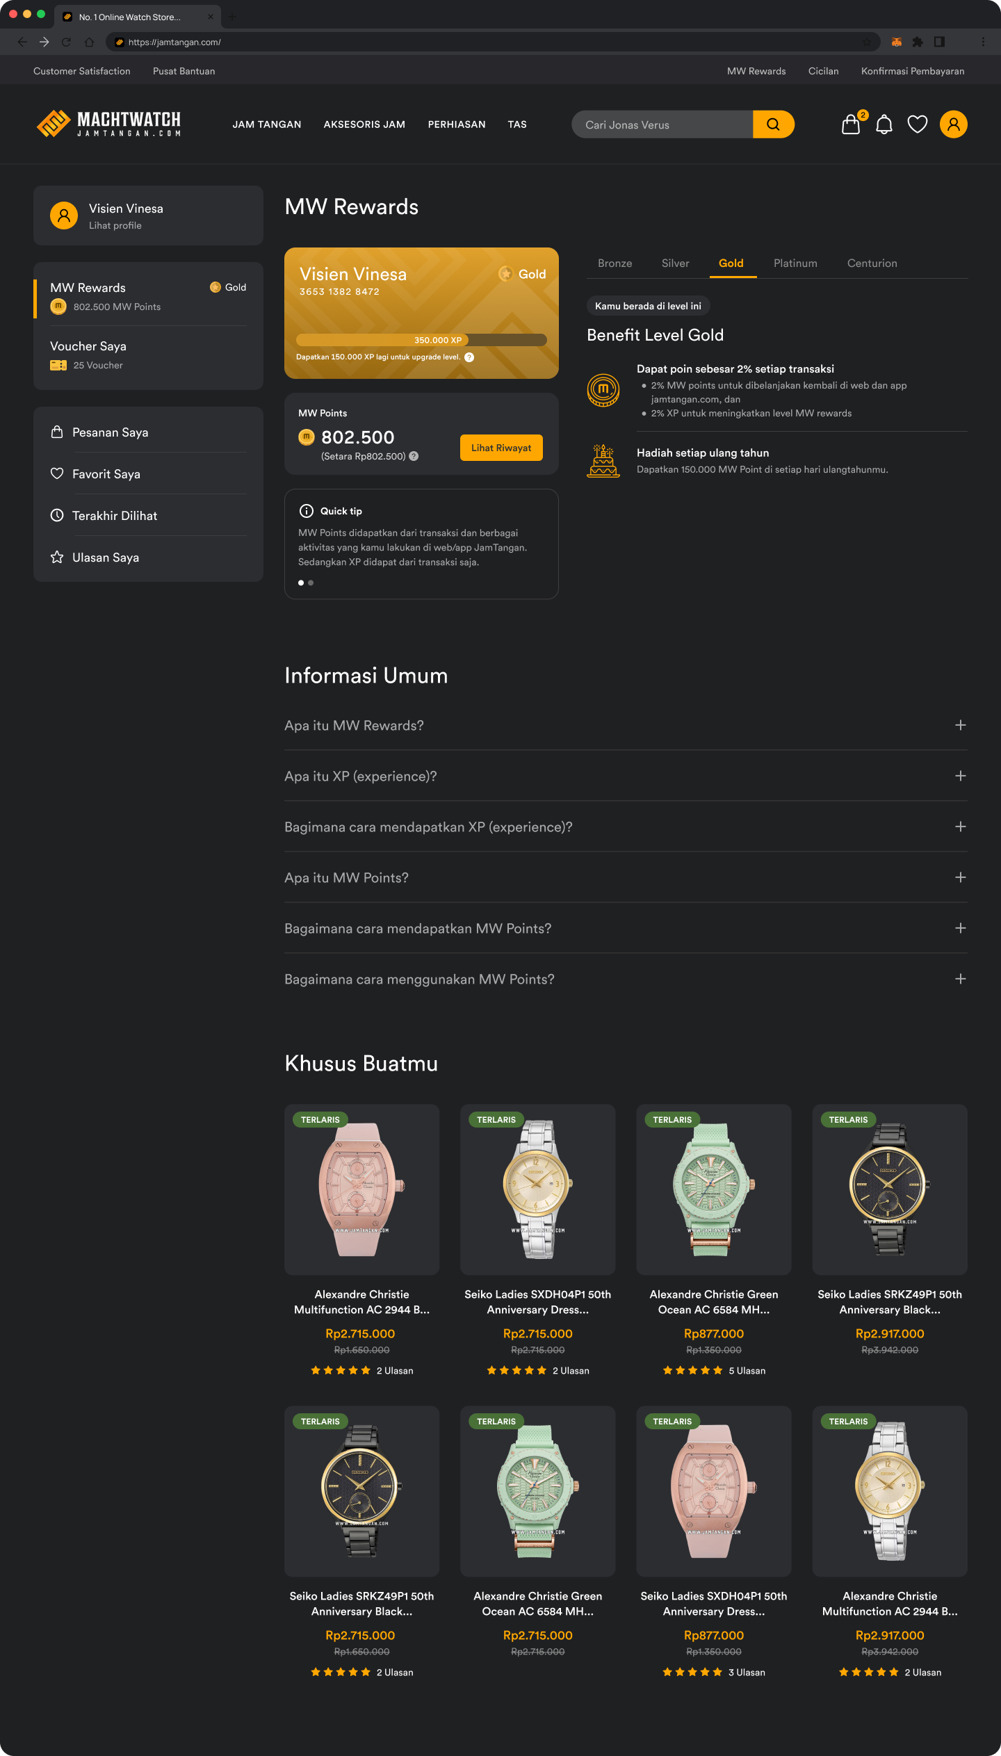Image resolution: width=1001 pixels, height=1756 pixels.
Task: Click the Machtwatch logo
Action: click(108, 124)
